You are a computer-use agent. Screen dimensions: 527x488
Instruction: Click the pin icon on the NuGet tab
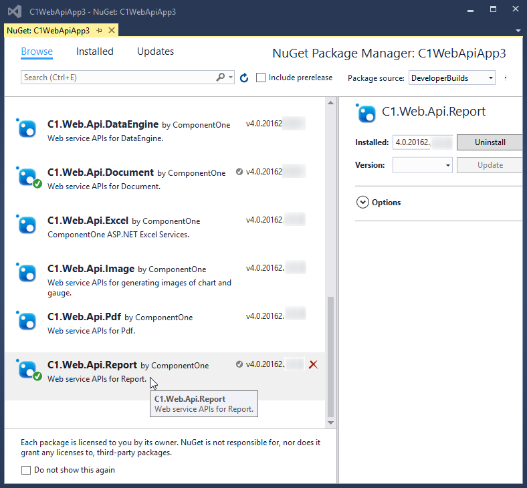tap(99, 31)
